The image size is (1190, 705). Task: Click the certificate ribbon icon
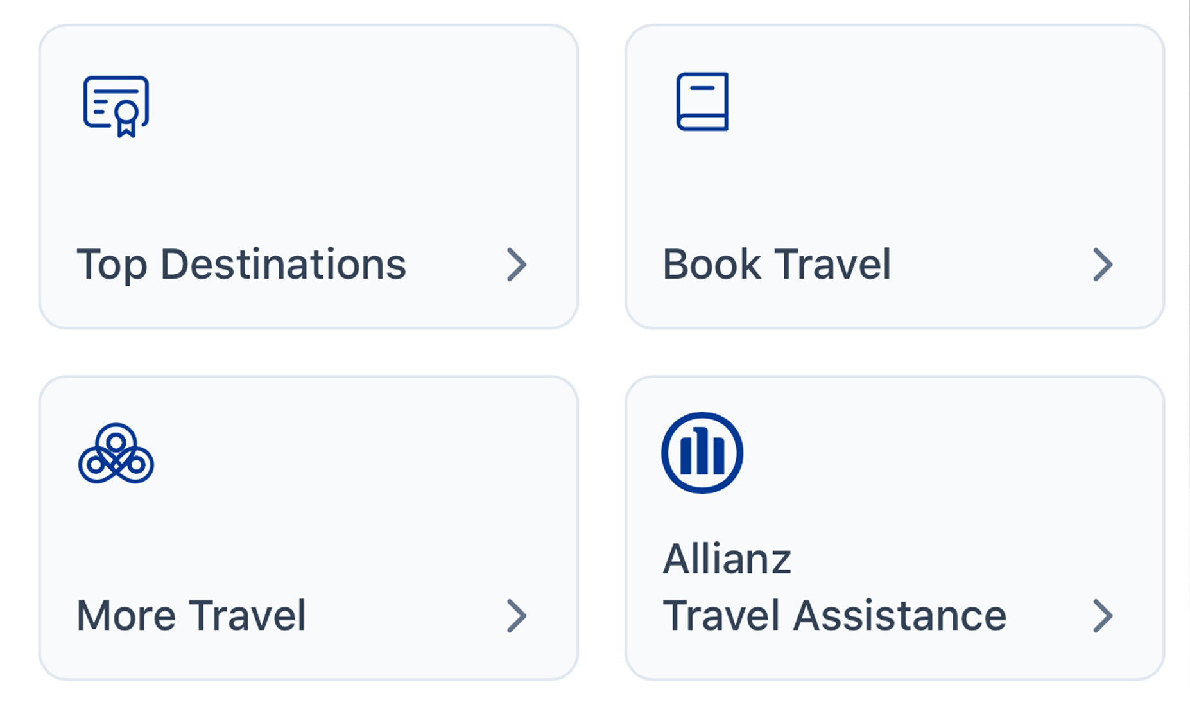pos(116,106)
